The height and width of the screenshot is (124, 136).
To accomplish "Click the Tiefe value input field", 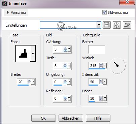I will (x=58, y=66).
